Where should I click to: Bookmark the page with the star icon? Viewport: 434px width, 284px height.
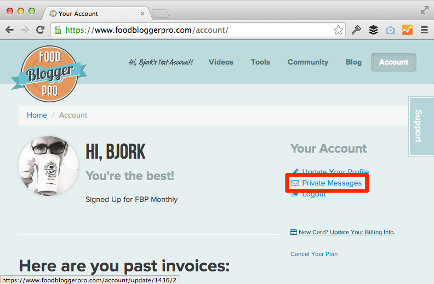pos(338,30)
